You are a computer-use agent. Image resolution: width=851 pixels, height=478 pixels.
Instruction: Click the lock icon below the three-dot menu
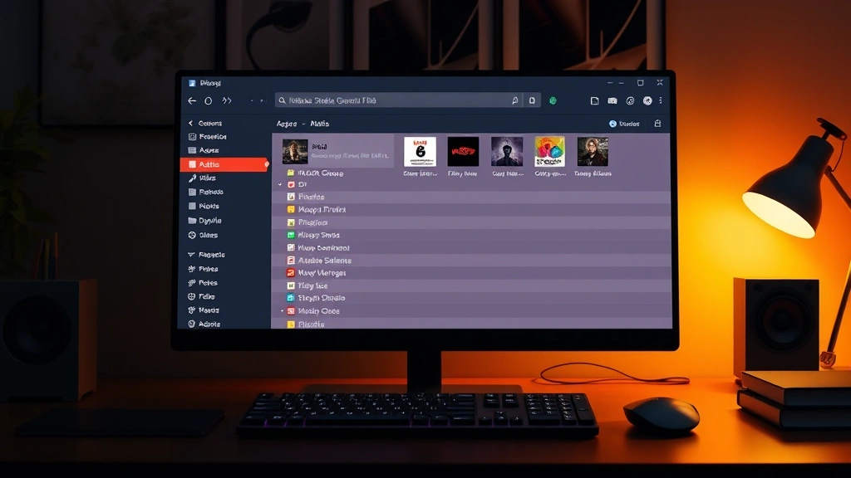click(x=657, y=124)
